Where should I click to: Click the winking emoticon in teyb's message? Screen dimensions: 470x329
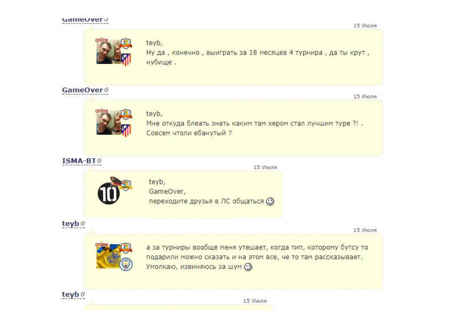pyautogui.click(x=248, y=266)
